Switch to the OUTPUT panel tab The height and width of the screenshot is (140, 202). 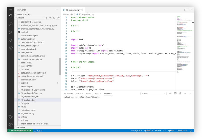(x=79, y=94)
